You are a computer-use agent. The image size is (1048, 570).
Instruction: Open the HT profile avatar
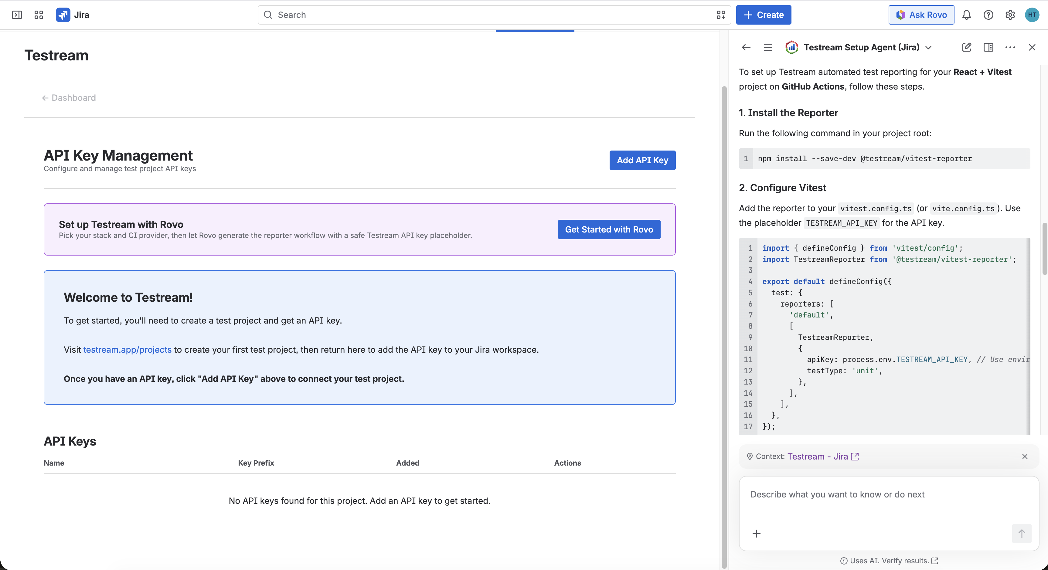coord(1032,15)
